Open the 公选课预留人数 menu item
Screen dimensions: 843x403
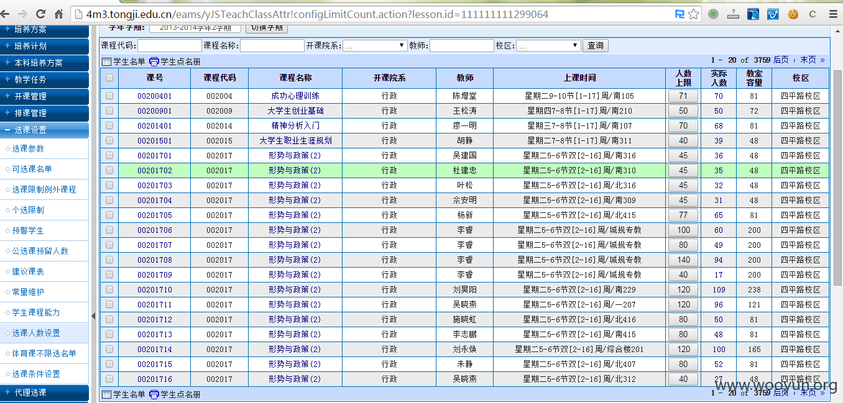coord(40,251)
